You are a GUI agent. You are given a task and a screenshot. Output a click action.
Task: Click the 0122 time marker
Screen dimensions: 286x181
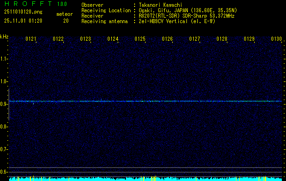tap(58, 39)
